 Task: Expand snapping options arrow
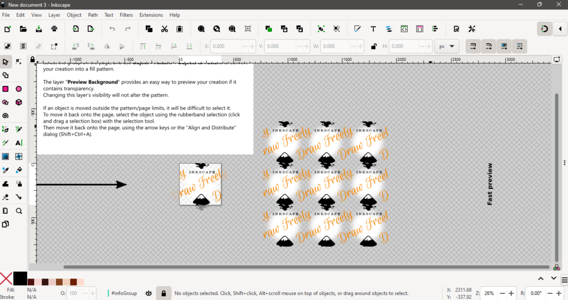pyautogui.click(x=560, y=29)
